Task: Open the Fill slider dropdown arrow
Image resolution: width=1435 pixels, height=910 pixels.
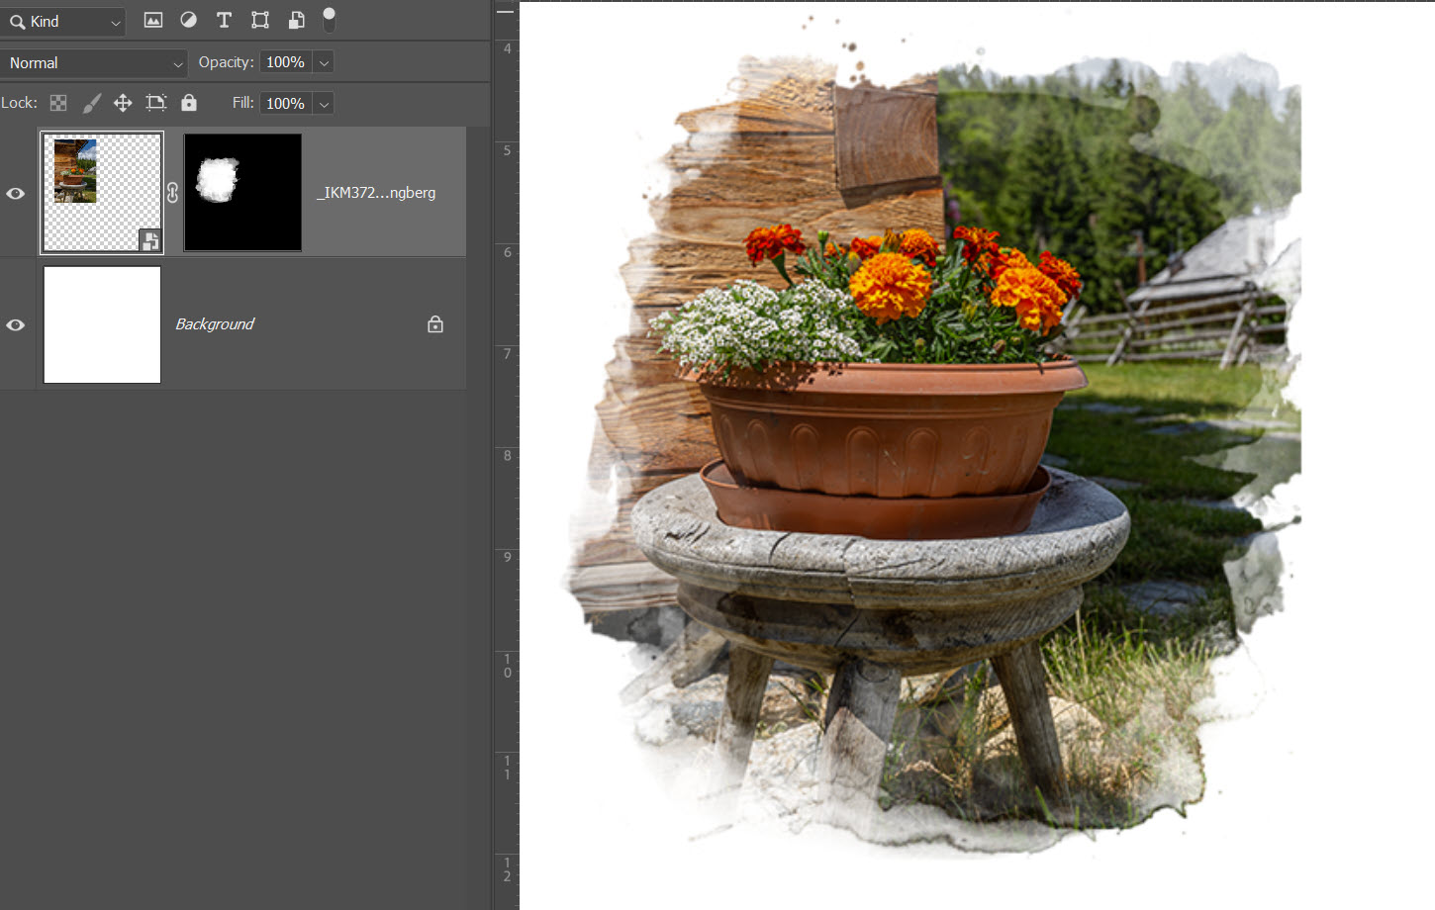Action: point(324,104)
